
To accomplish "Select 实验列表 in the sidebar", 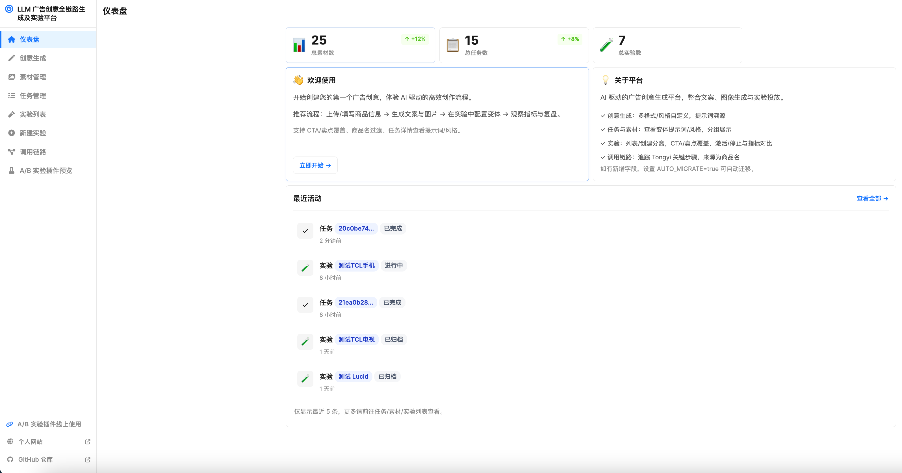I will click(x=48, y=114).
